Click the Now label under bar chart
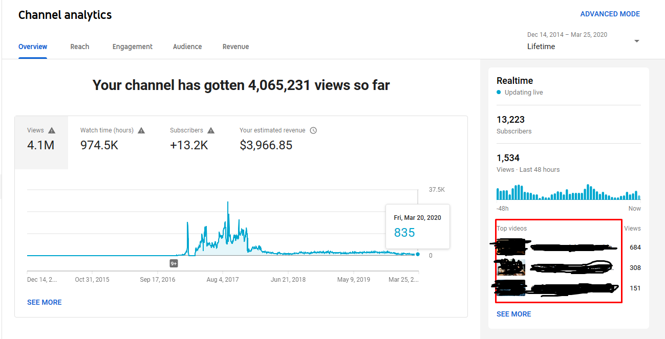Viewport: 665px width, 339px height. click(x=635, y=209)
